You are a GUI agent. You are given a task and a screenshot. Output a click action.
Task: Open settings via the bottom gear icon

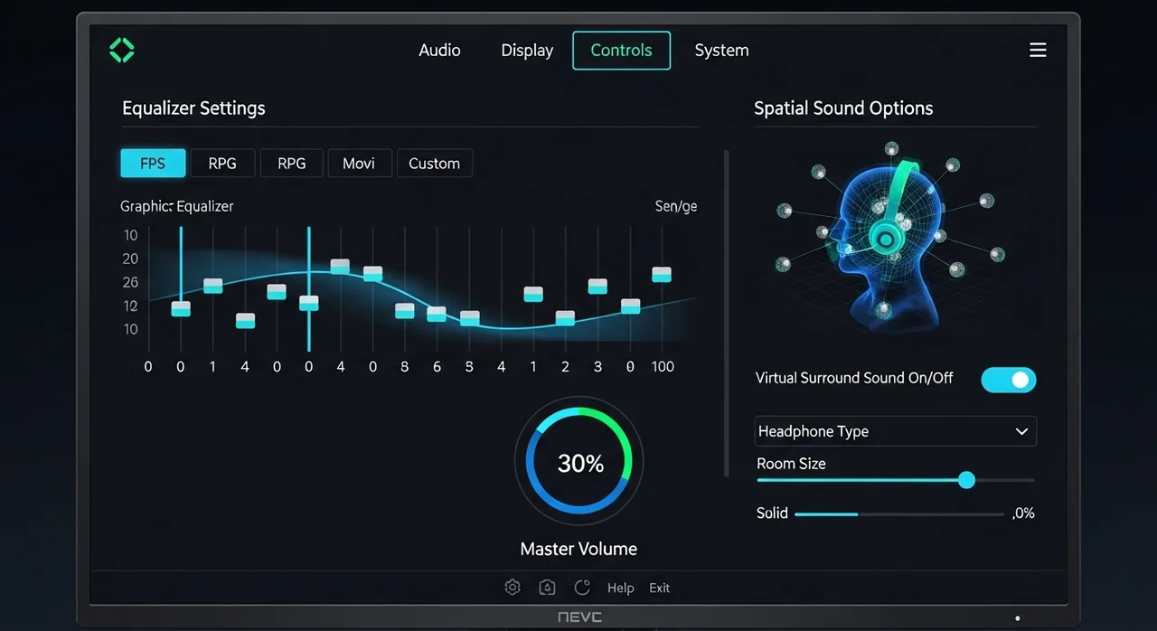tap(513, 588)
